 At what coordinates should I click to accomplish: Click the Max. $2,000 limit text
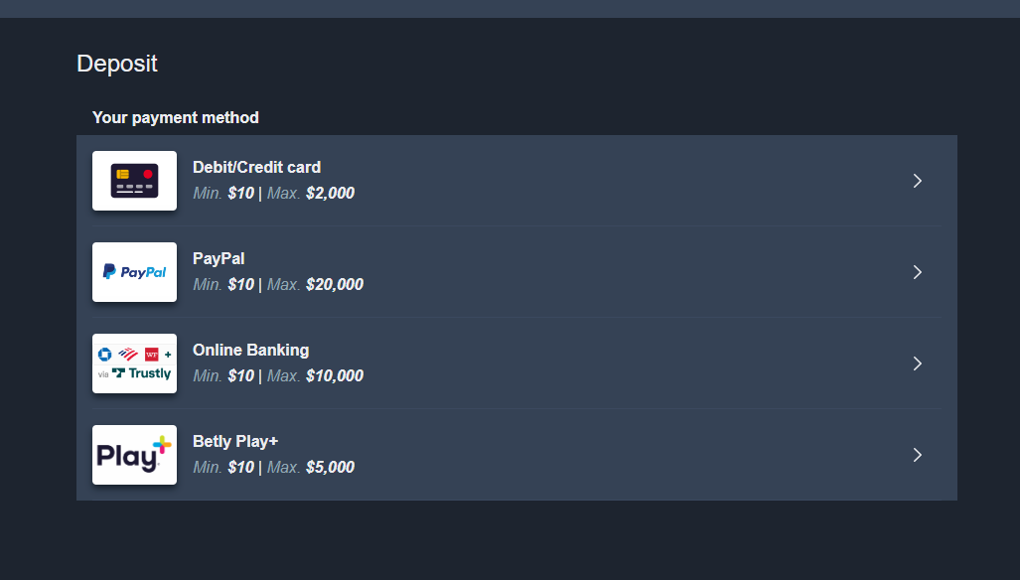click(x=311, y=193)
